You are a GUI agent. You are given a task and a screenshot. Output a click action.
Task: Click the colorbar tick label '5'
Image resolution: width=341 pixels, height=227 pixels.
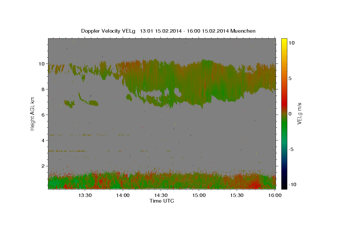pyautogui.click(x=290, y=78)
